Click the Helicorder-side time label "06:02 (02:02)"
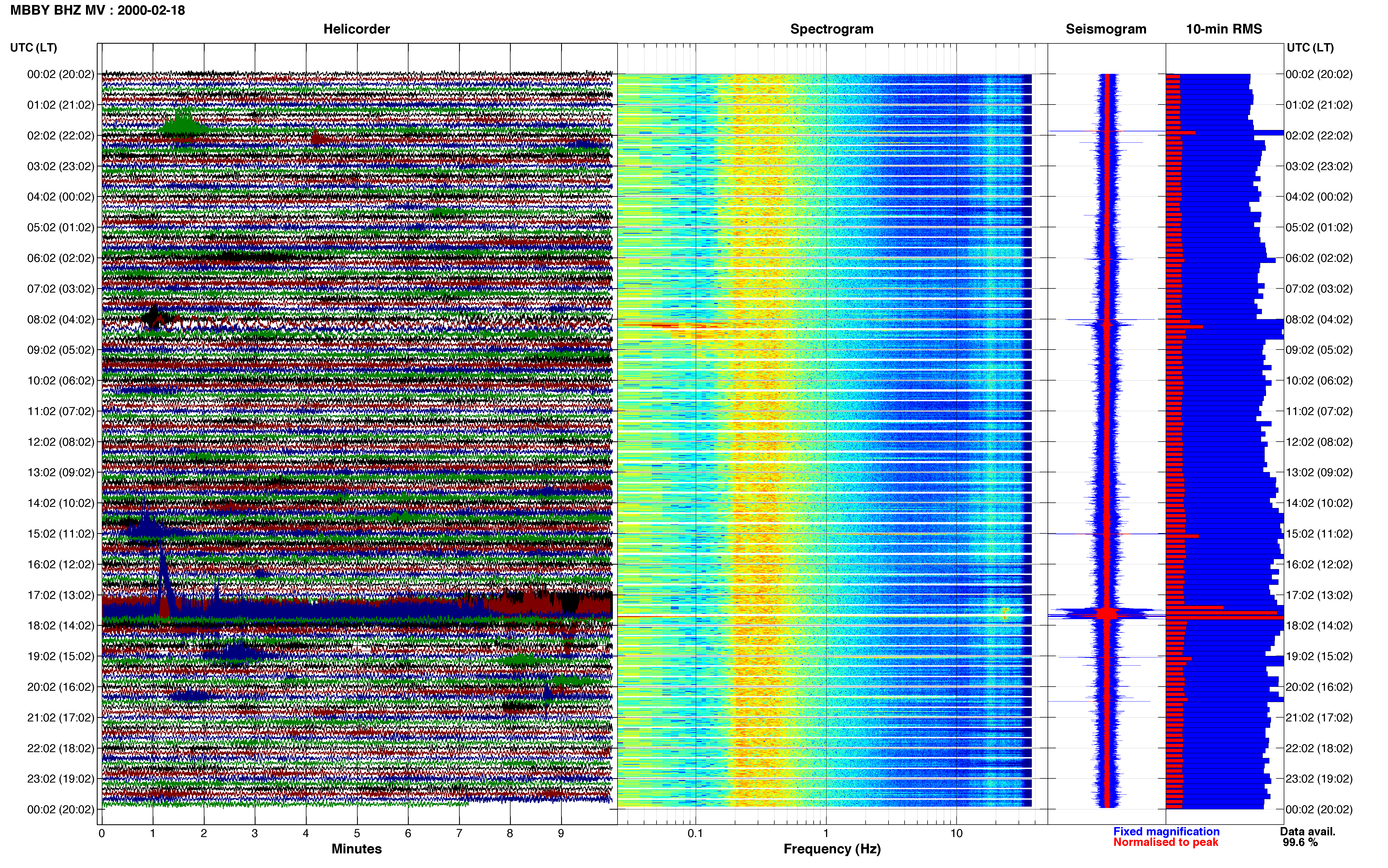The width and height of the screenshot is (1388, 868). [x=61, y=258]
